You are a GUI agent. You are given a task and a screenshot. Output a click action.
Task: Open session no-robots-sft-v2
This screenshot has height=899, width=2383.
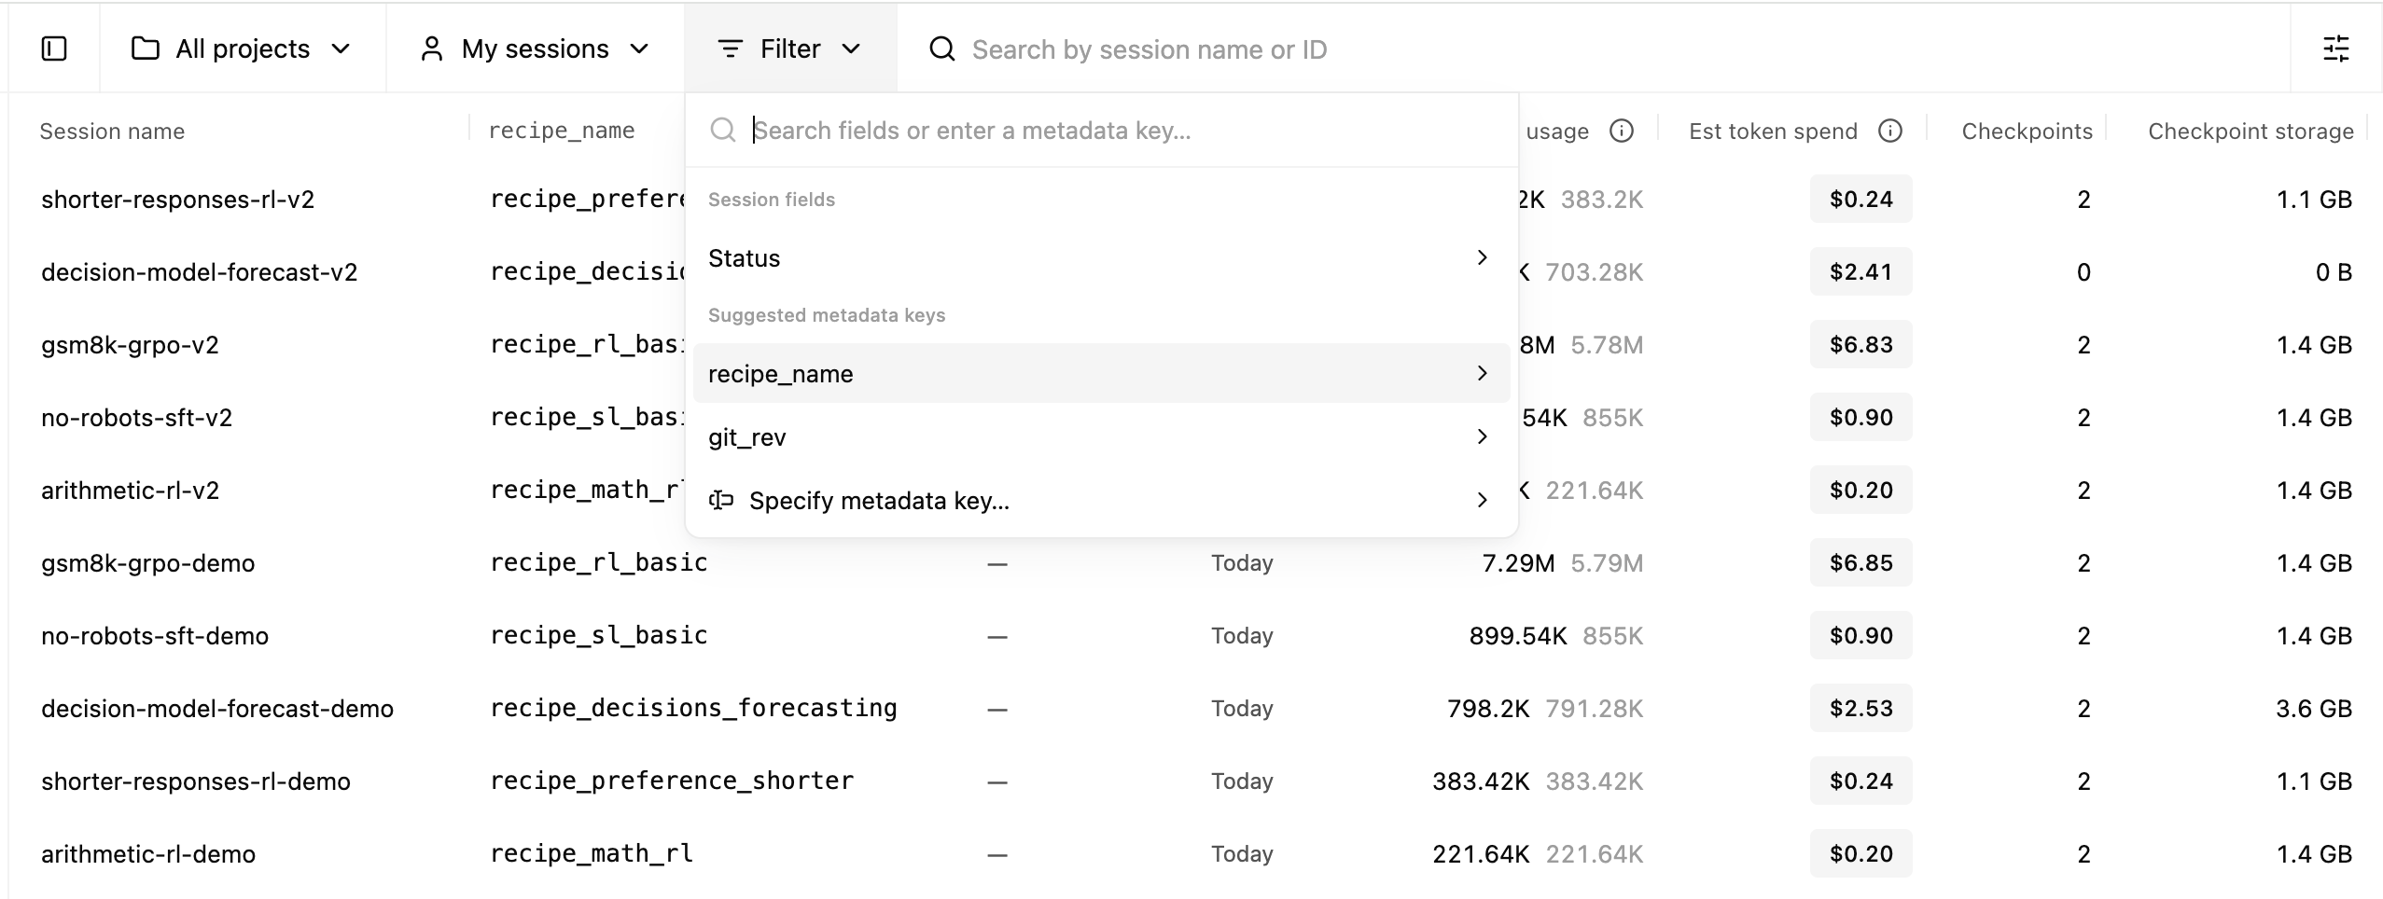click(136, 418)
